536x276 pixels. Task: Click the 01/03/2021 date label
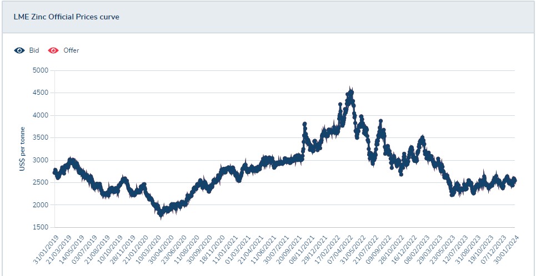tap(238, 249)
